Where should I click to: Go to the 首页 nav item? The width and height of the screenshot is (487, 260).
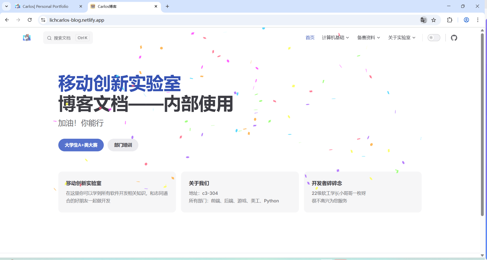tap(310, 38)
